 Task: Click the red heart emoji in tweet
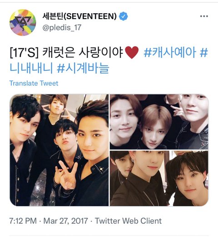132,52
